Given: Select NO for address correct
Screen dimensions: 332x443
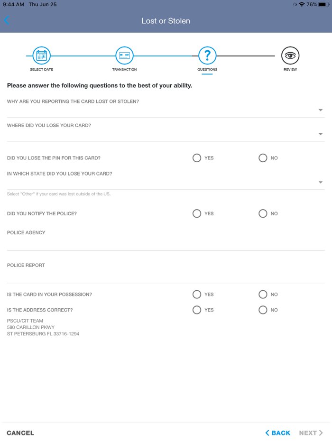Looking at the screenshot, I should 262,310.
